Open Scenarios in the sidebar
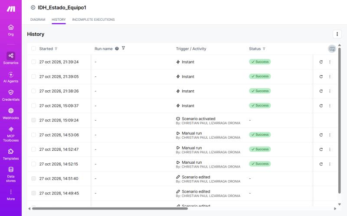Viewport: 347px width, 216px height. click(x=10, y=58)
